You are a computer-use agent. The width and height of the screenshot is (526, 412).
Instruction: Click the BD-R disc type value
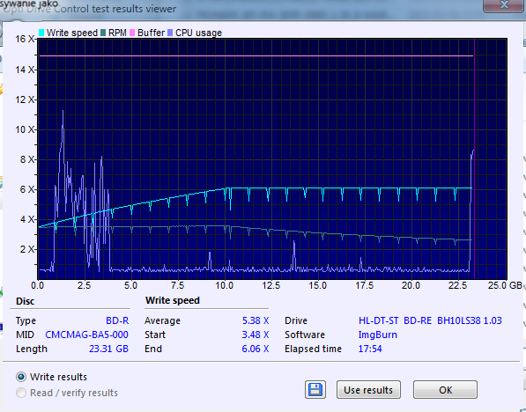click(117, 320)
